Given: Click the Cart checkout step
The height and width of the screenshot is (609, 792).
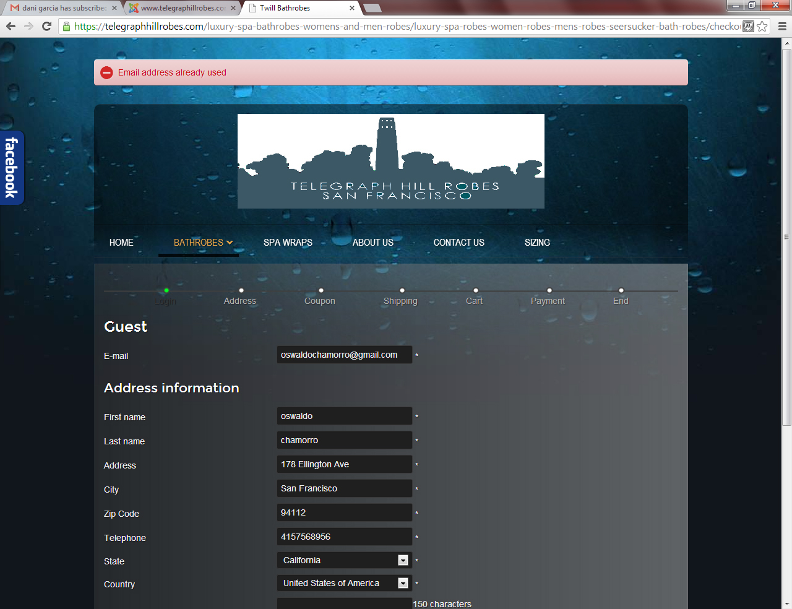Looking at the screenshot, I should (x=474, y=301).
